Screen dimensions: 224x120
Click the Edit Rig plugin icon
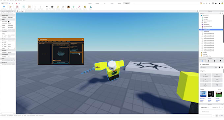point(11,7)
